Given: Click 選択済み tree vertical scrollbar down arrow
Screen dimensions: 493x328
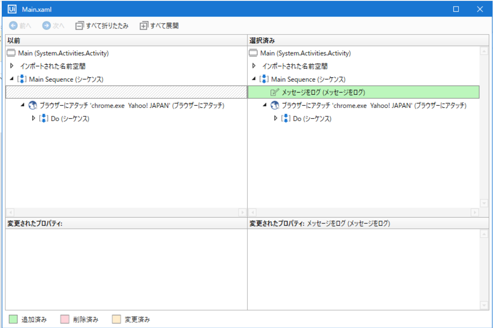Looking at the screenshot, I should 484,204.
